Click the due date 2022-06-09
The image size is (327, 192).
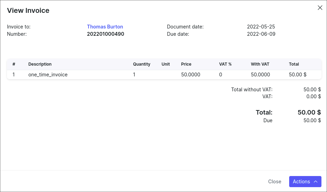pyautogui.click(x=261, y=34)
